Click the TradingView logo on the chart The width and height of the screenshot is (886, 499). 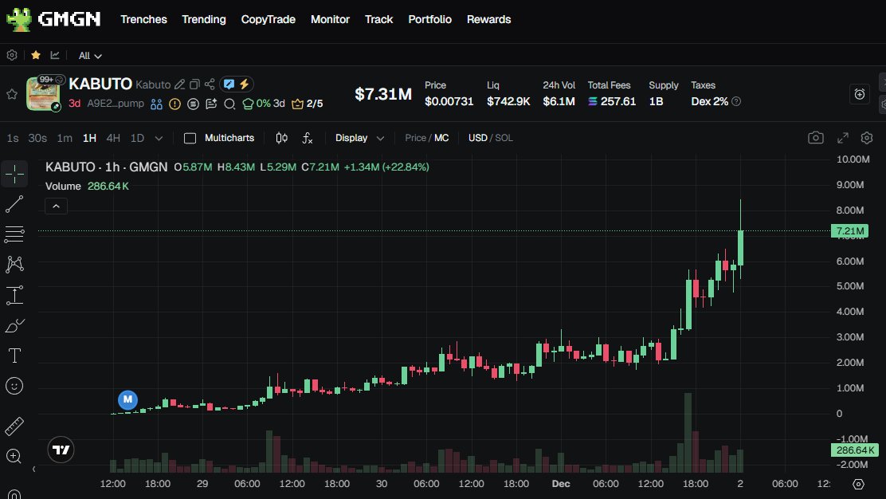coord(61,450)
